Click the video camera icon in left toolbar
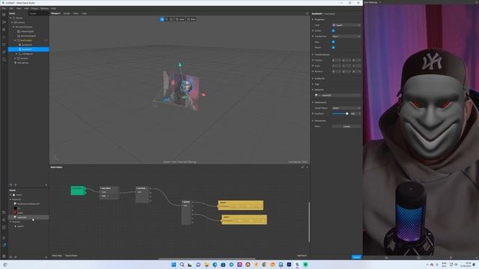The width and height of the screenshot is (479, 269). (x=4, y=22)
